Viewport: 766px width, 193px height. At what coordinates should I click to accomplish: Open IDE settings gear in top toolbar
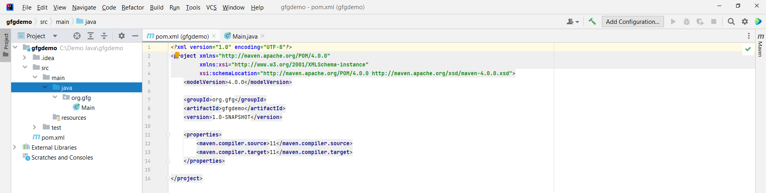click(744, 21)
